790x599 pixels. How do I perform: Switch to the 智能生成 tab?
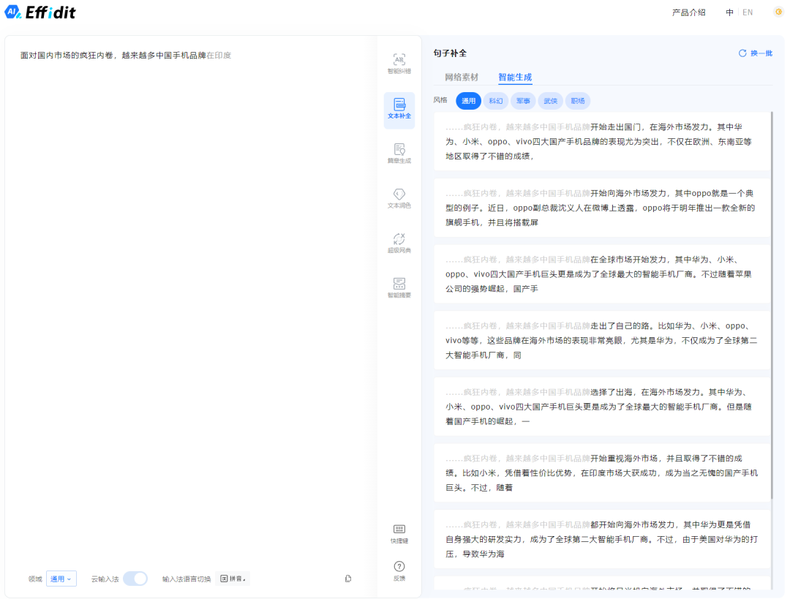point(515,77)
